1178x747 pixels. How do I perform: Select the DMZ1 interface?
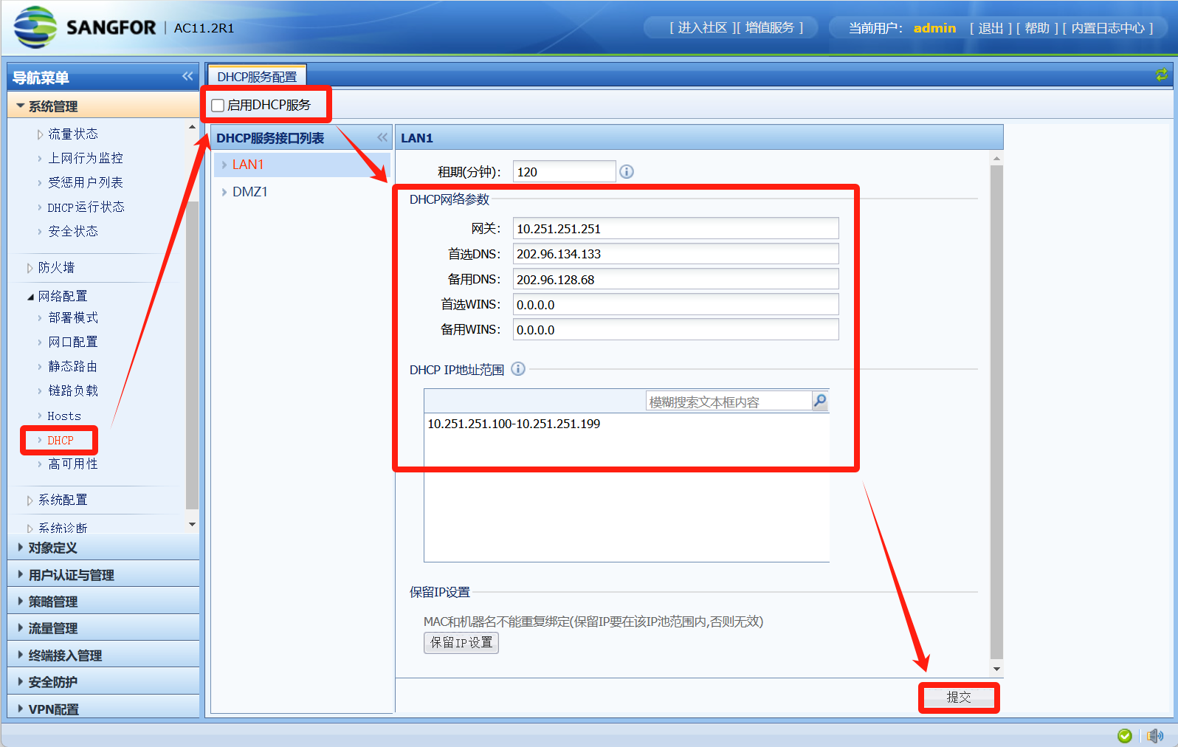coord(250,192)
